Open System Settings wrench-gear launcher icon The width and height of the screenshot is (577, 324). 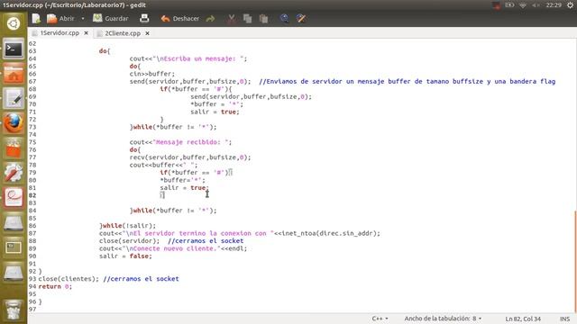point(14,173)
